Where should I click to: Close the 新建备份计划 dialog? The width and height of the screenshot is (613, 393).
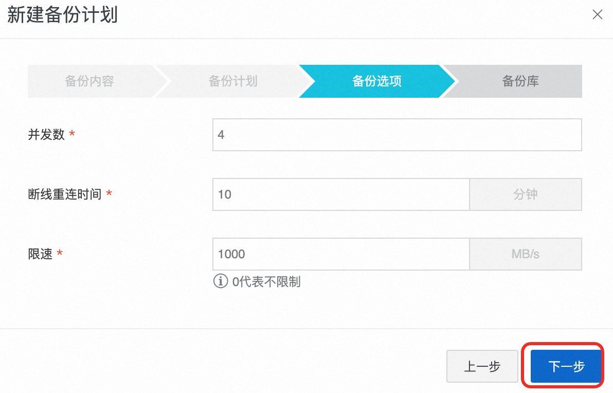[x=597, y=15]
